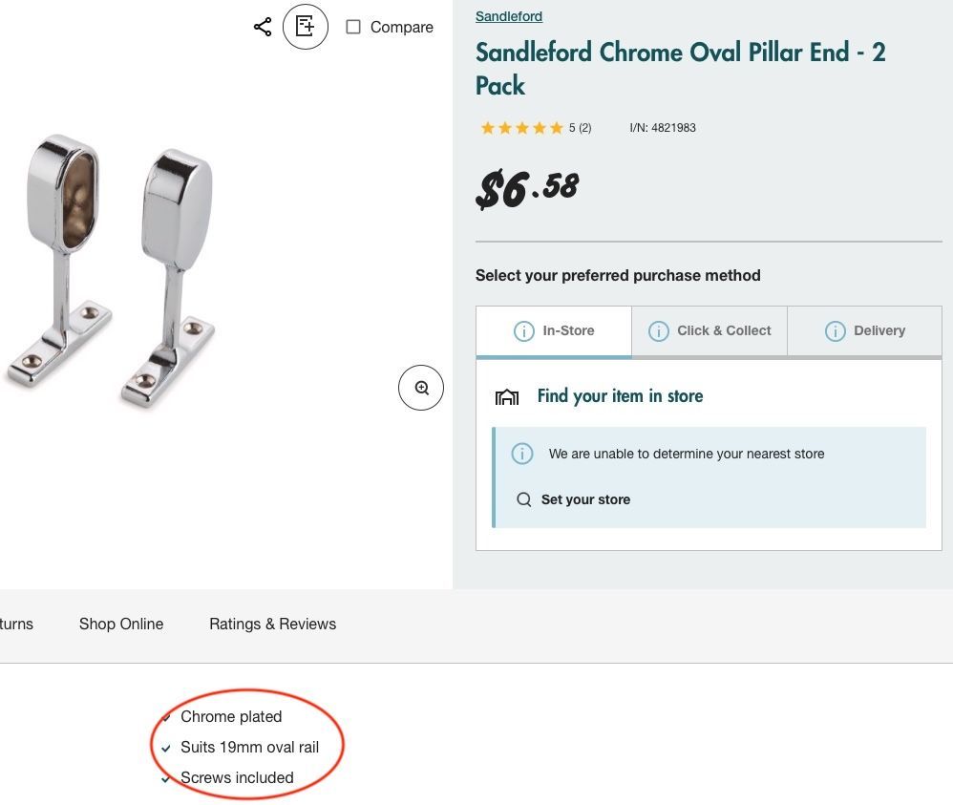Image resolution: width=953 pixels, height=805 pixels.
Task: Click the info icon in unable-to-determine-store notice
Action: click(522, 454)
